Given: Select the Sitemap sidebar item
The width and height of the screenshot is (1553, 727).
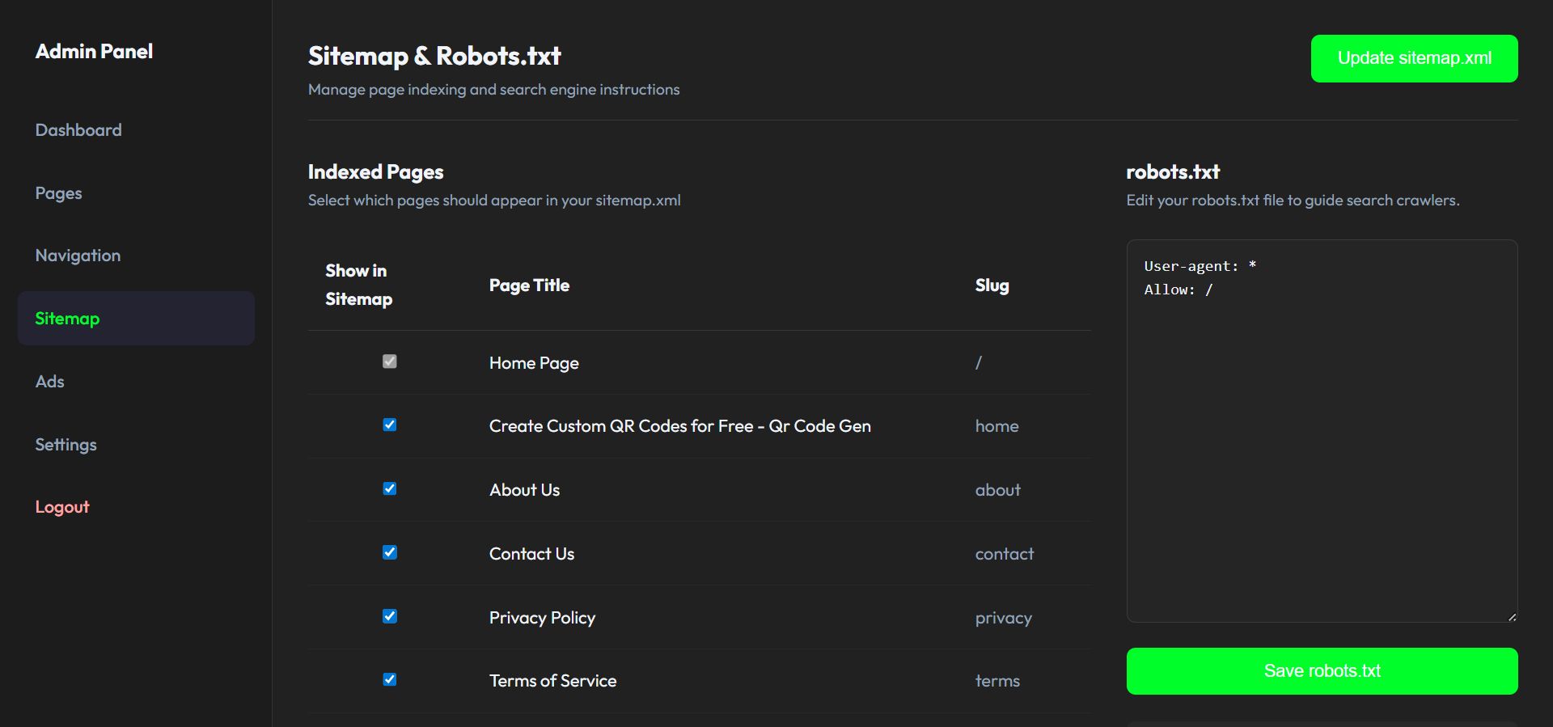Looking at the screenshot, I should tap(67, 319).
